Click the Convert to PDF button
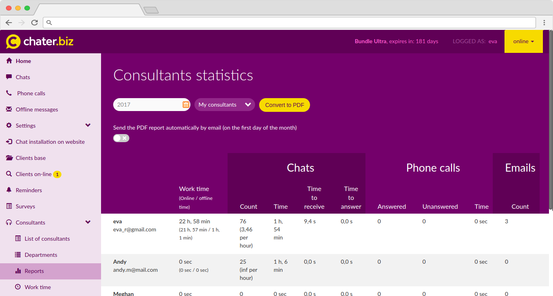This screenshot has height=296, width=553. (x=285, y=105)
